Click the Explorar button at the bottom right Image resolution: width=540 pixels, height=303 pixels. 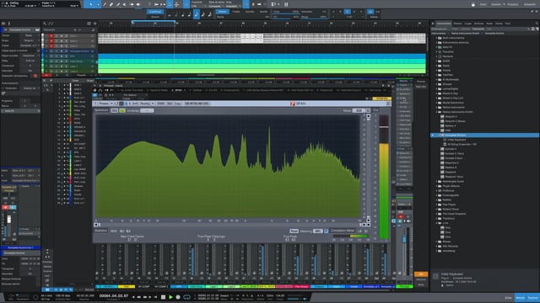532,298
